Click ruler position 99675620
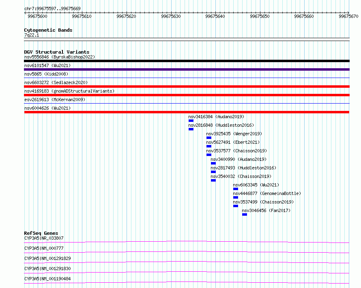 pyautogui.click(x=127, y=16)
